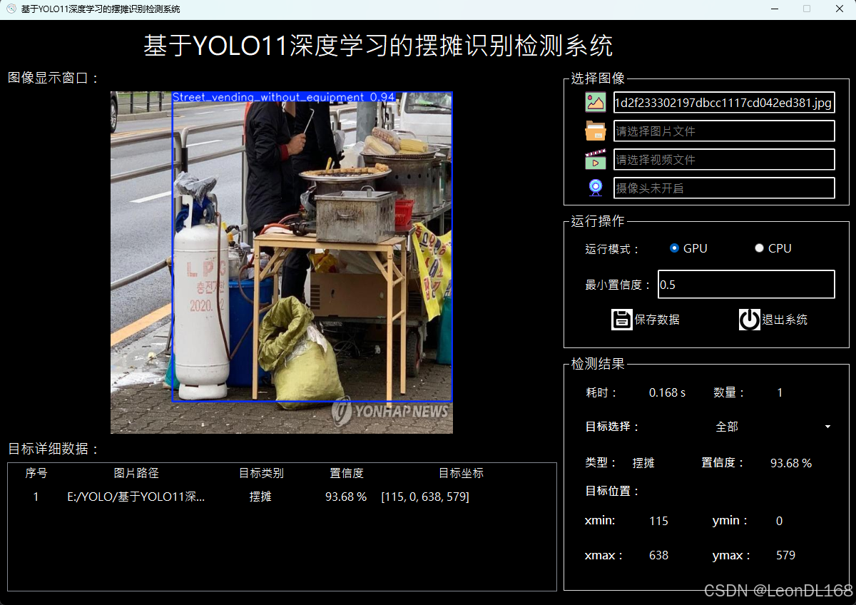Click the image file picker icon
Screen dimensions: 856x605
coord(596,102)
